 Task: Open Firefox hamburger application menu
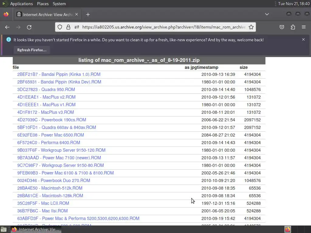(x=303, y=27)
